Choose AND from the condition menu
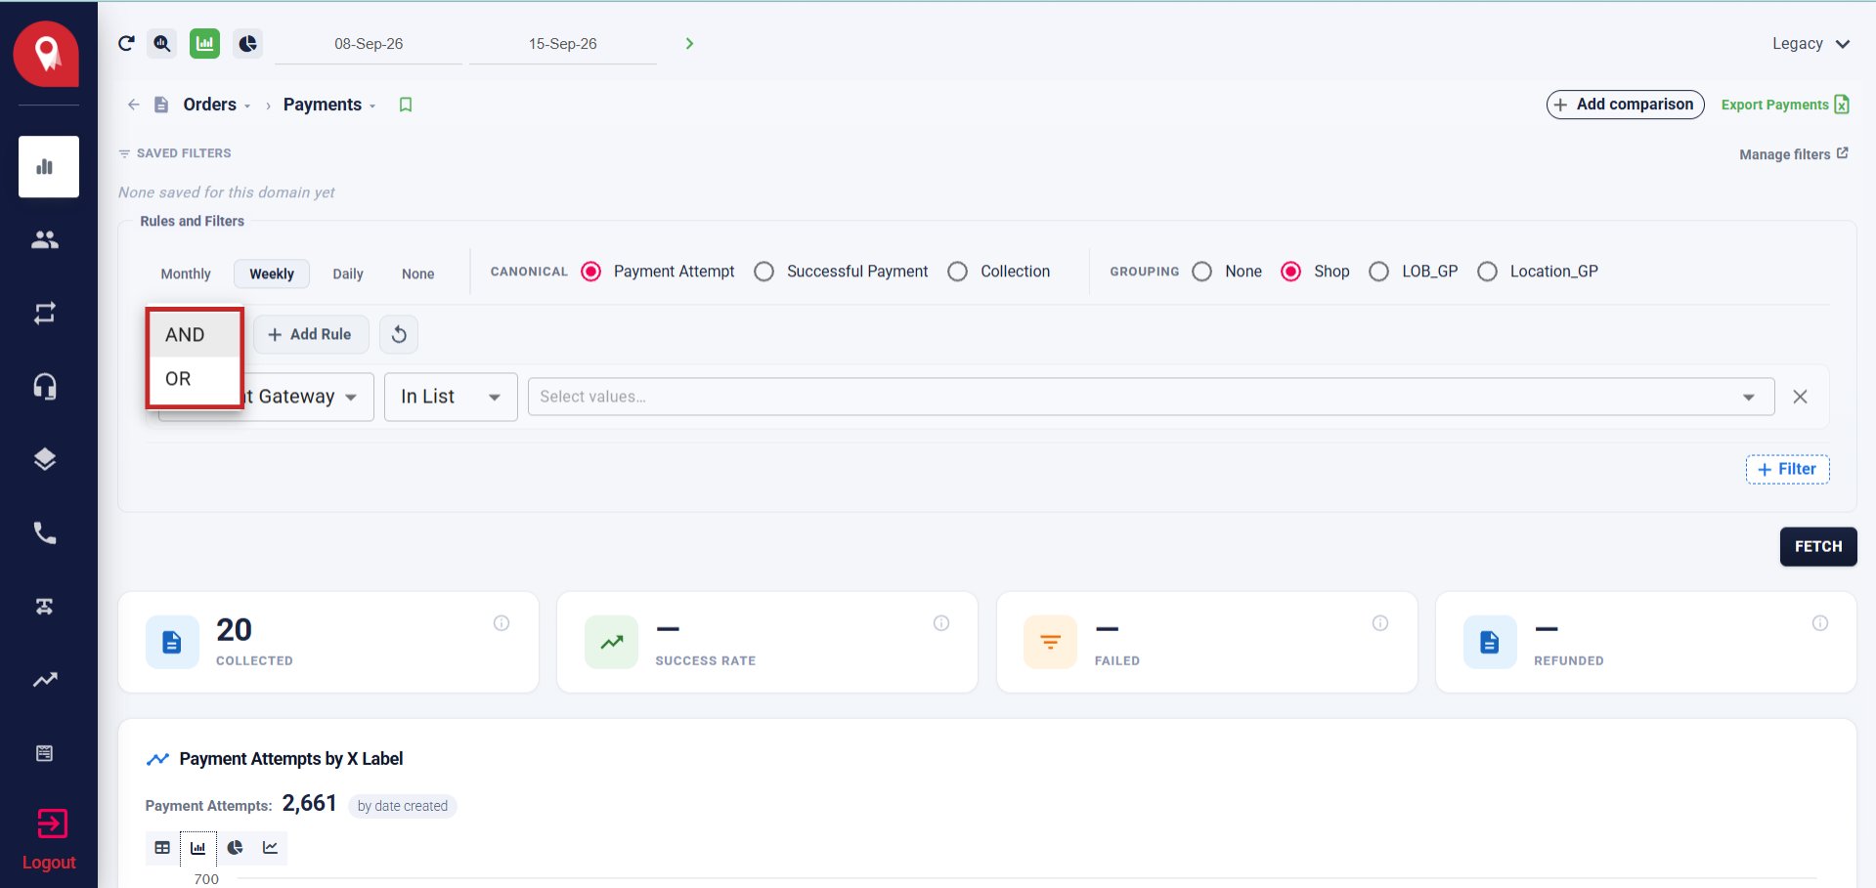Viewport: 1876px width, 888px height. point(195,335)
